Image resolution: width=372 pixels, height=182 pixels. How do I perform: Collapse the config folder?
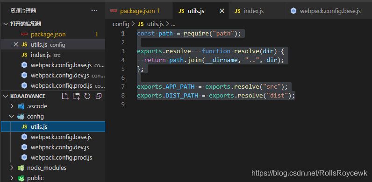pyautogui.click(x=12, y=116)
